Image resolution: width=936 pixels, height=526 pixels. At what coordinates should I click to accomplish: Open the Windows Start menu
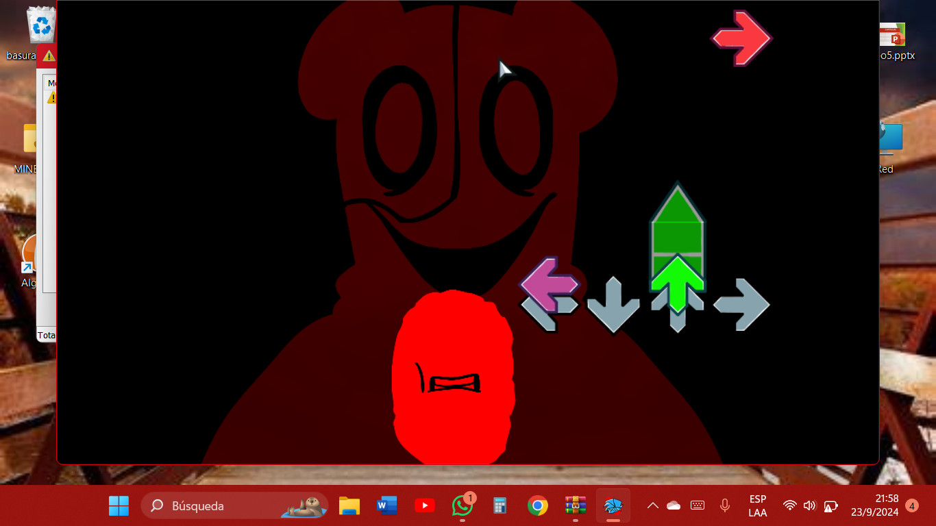[119, 506]
